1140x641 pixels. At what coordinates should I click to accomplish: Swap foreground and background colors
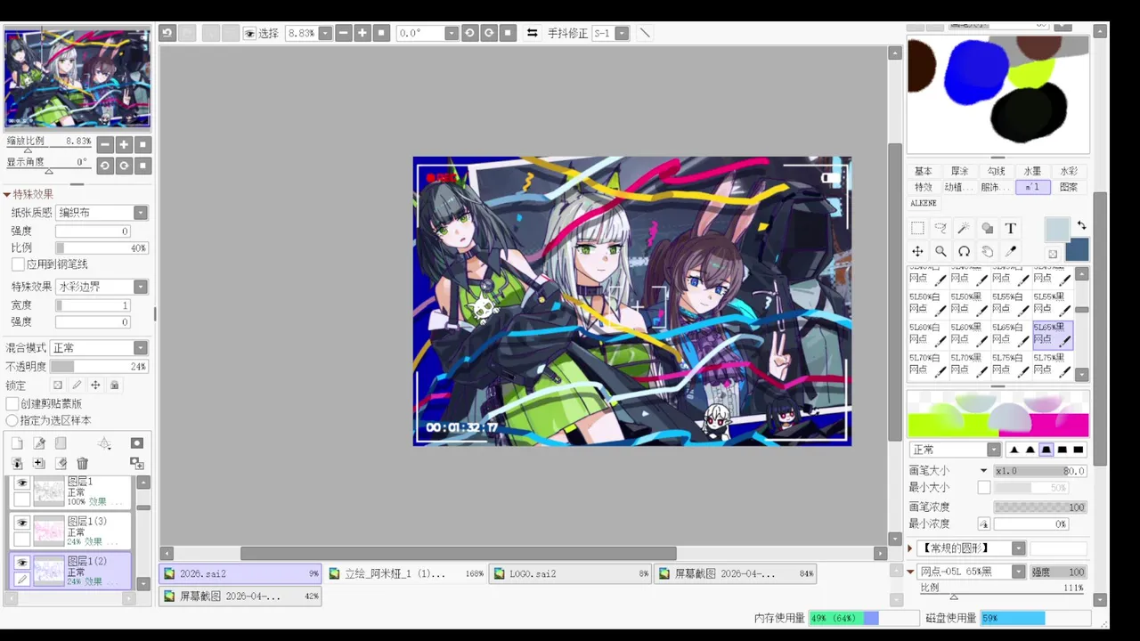(x=1081, y=226)
